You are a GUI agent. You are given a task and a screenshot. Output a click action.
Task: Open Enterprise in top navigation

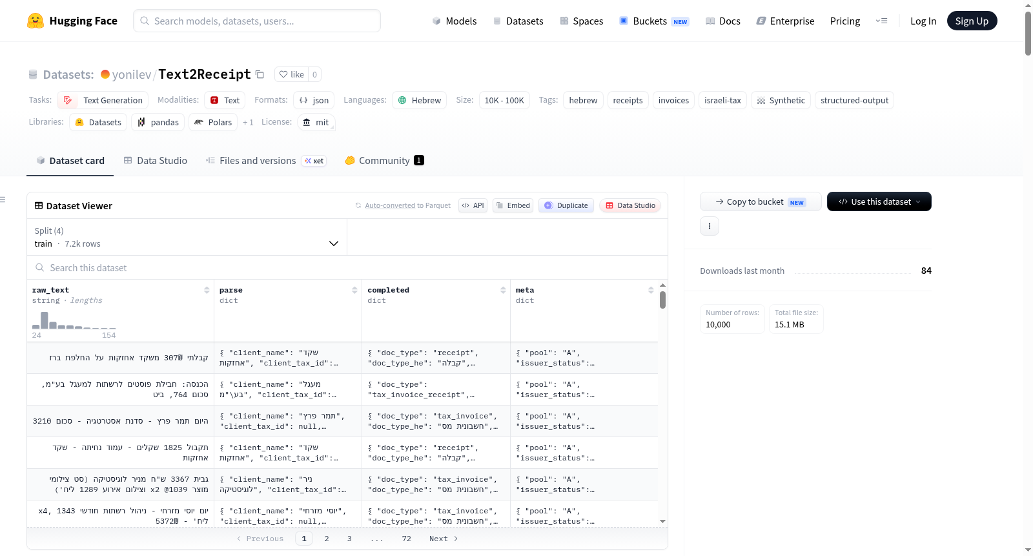pyautogui.click(x=786, y=21)
